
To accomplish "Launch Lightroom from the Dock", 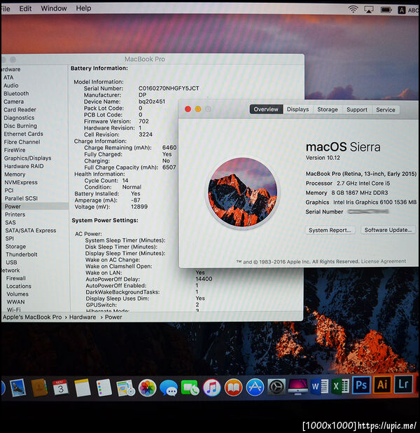I will coord(403,383).
